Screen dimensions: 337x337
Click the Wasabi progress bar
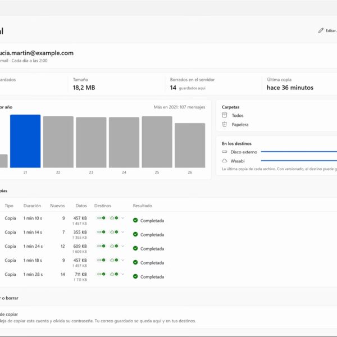(299, 161)
